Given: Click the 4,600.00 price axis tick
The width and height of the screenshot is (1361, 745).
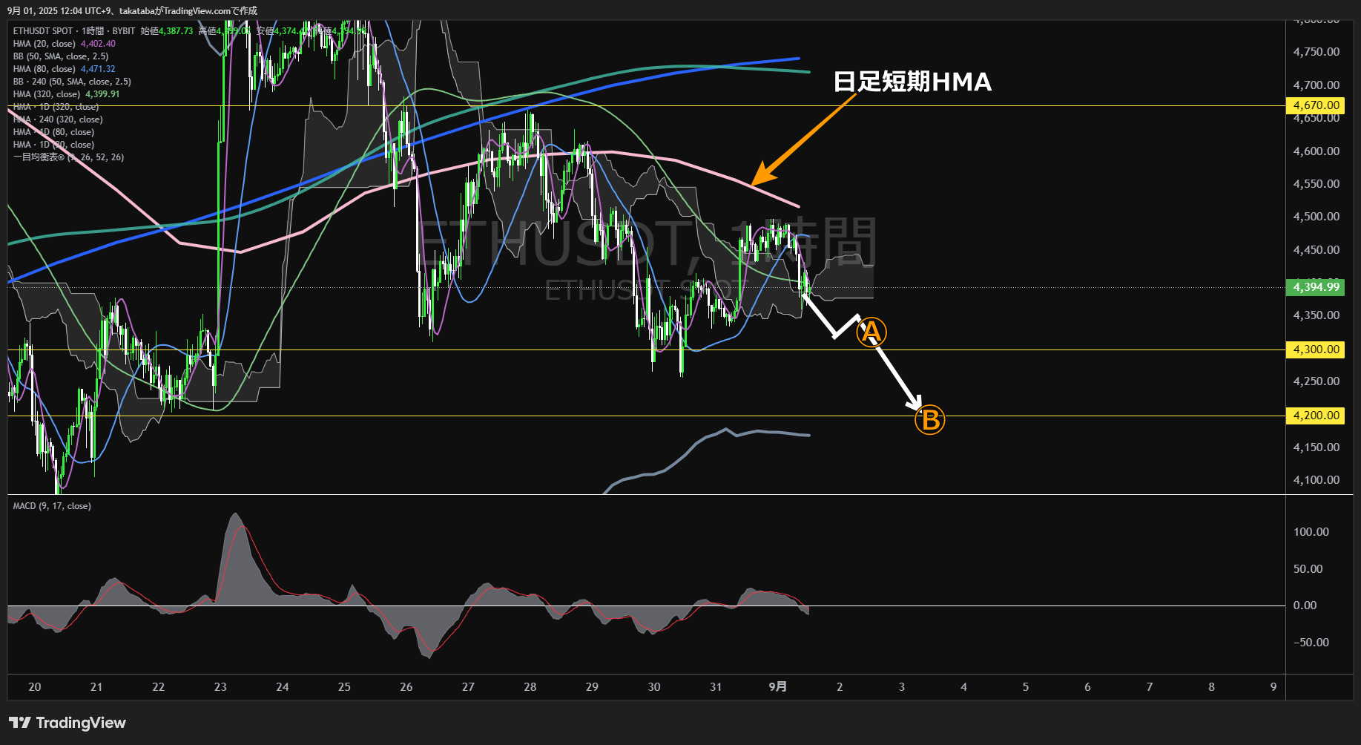Looking at the screenshot, I should point(1316,151).
